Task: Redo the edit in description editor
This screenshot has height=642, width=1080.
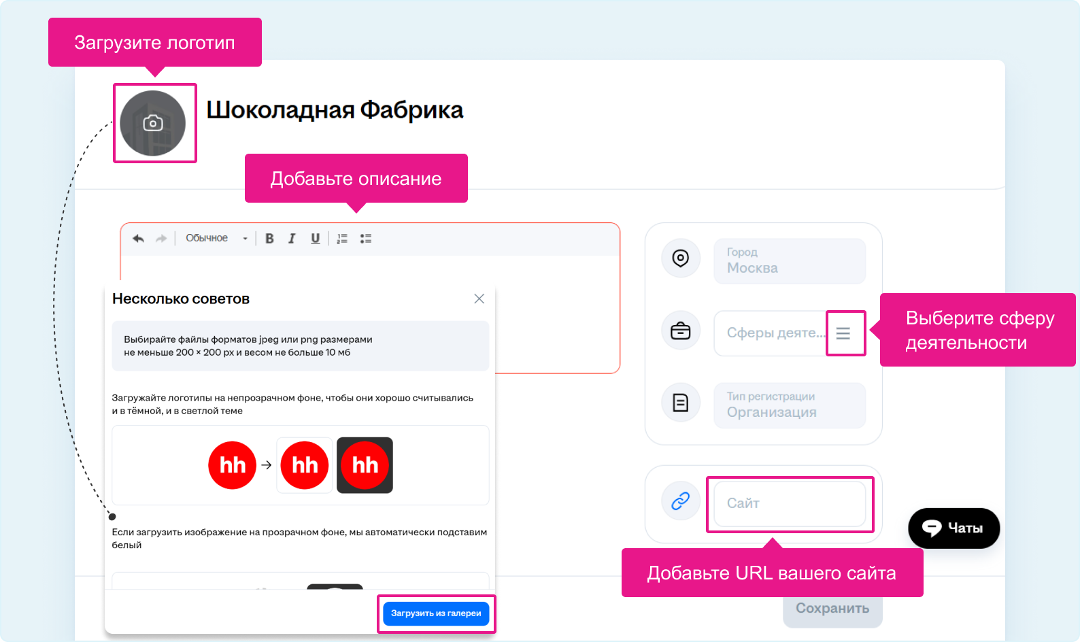Action: click(161, 239)
